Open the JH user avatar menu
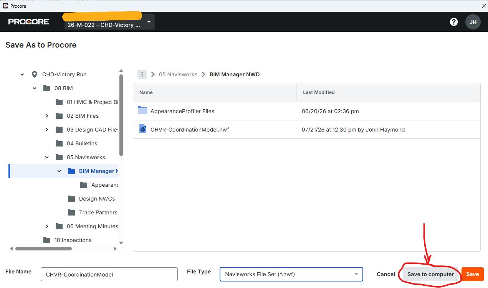The image size is (488, 288). tap(473, 22)
